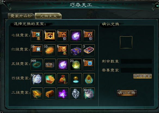Choose the glowing green orb marked 20

click(x=76, y=65)
